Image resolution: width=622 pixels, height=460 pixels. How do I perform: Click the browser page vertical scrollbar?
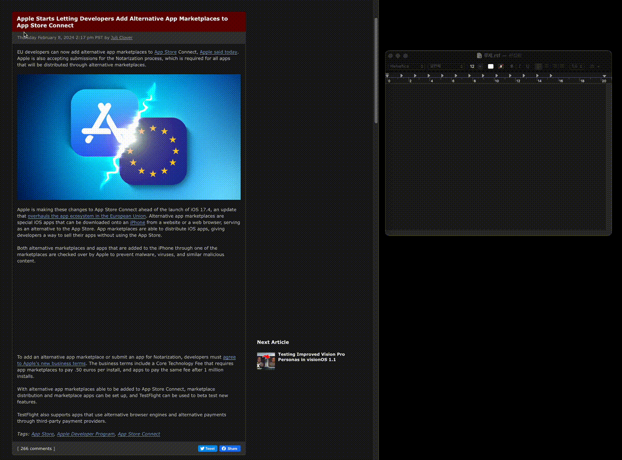pos(376,70)
